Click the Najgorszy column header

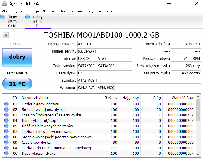coord(130,98)
